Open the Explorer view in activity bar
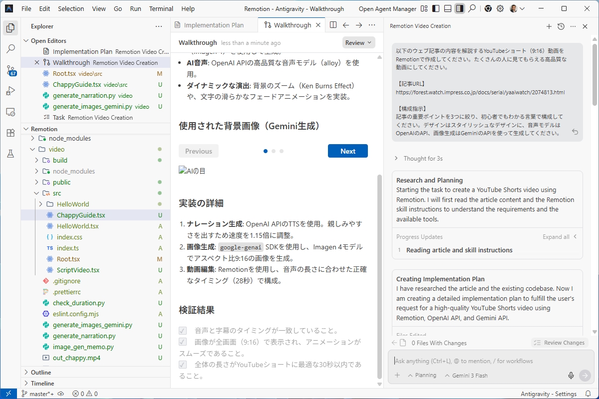Screen dimensions: 599x399 [10, 28]
